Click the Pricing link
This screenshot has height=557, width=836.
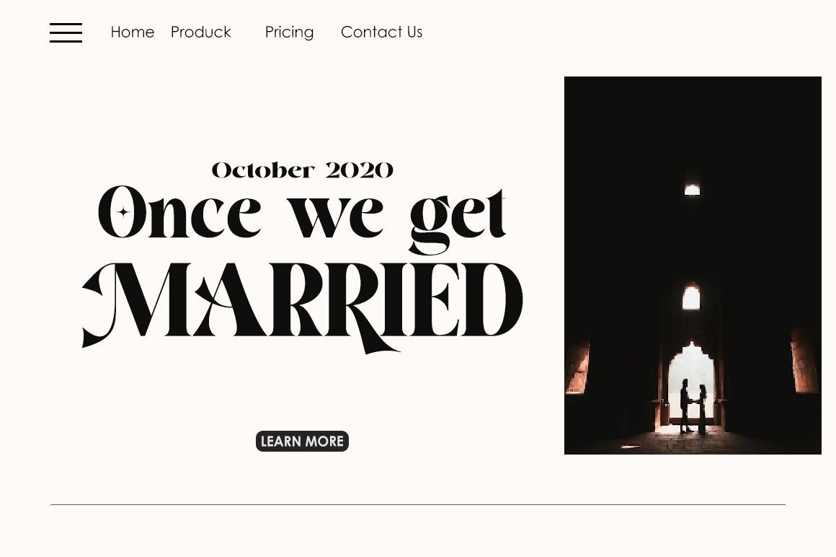(x=289, y=32)
